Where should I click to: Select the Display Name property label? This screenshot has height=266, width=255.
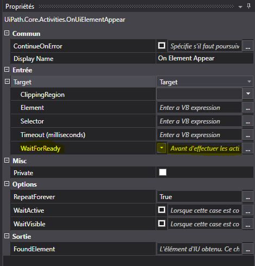coord(34,59)
